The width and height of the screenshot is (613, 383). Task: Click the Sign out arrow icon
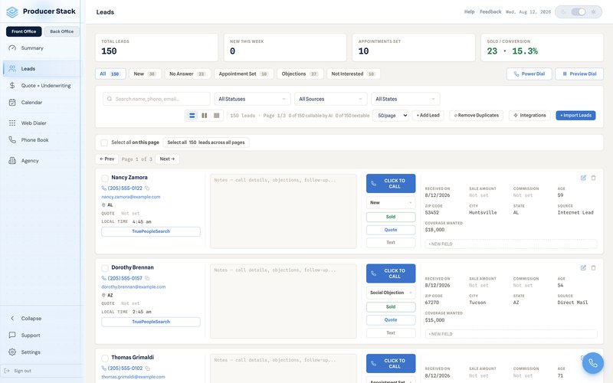coord(7,371)
